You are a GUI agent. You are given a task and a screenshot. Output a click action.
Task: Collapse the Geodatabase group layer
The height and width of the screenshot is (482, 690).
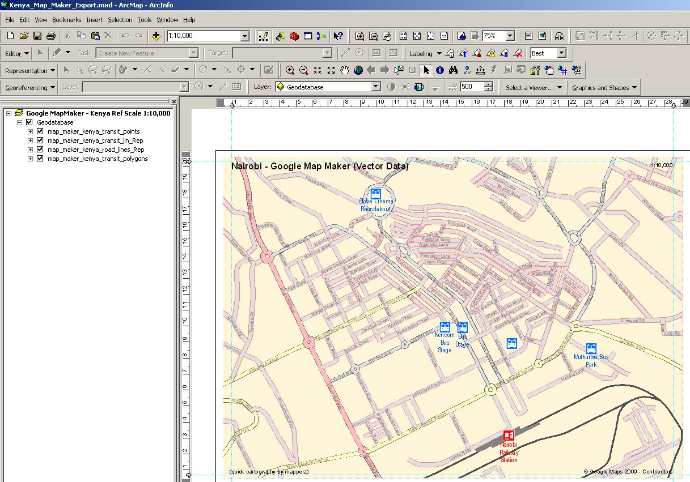(20, 122)
